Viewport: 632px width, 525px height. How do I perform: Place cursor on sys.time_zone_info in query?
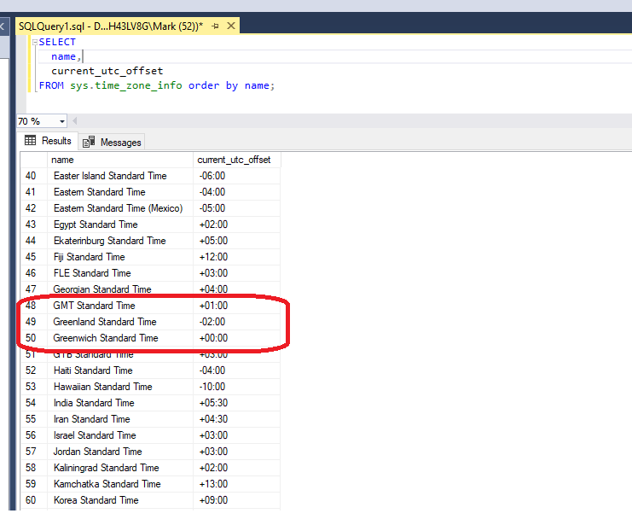[125, 85]
